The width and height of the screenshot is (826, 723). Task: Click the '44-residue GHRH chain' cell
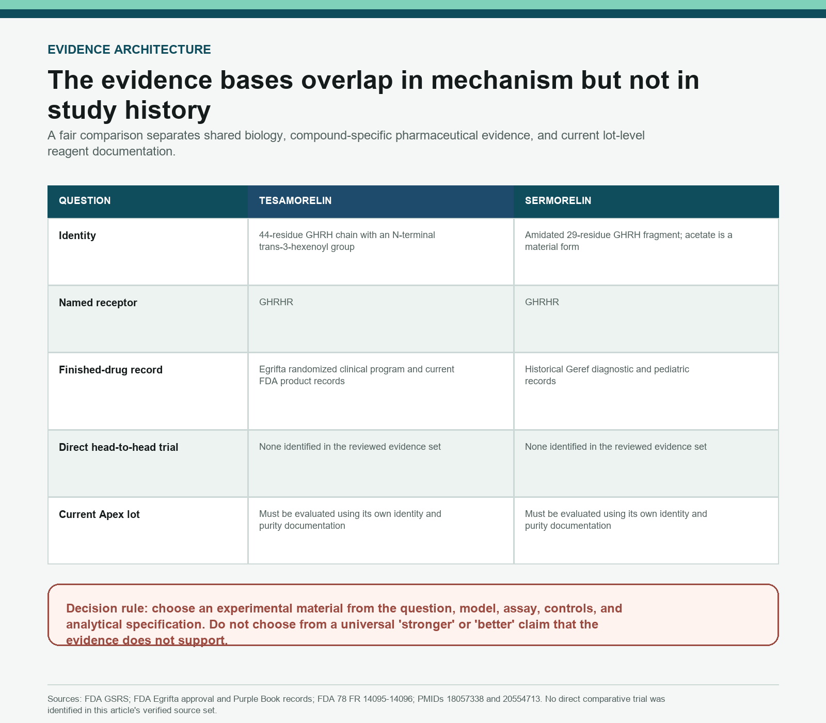pyautogui.click(x=381, y=252)
